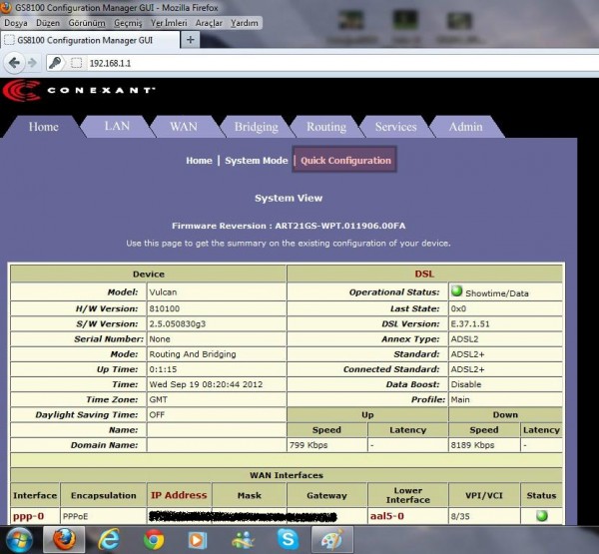
Task: Click the Time Zone value GMT
Action: click(x=158, y=399)
